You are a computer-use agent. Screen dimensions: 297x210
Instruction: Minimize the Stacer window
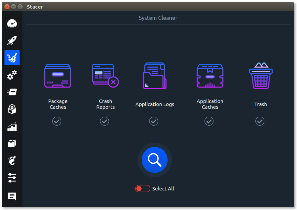coord(13,7)
